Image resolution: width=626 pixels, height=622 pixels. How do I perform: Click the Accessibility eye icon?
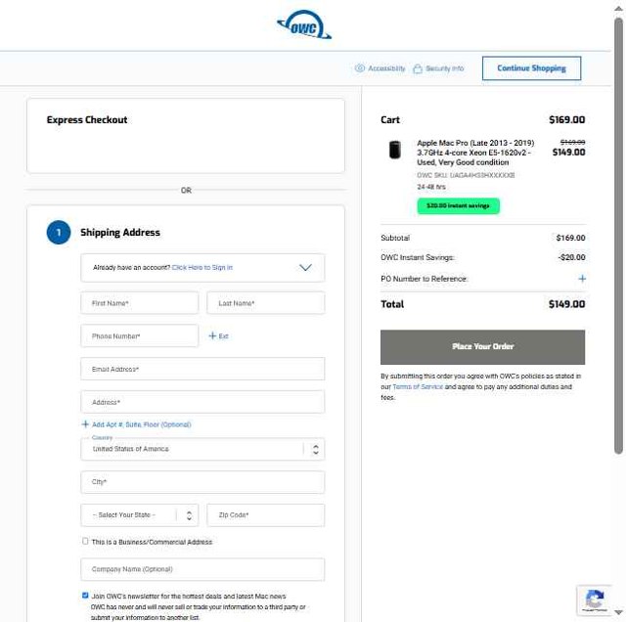coord(360,68)
